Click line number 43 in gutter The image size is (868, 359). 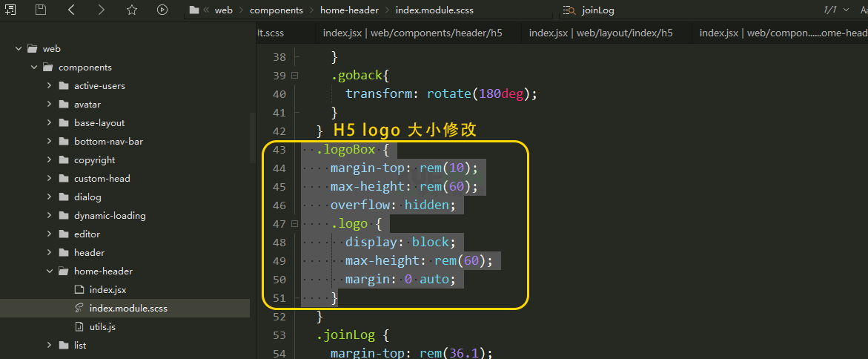[279, 150]
